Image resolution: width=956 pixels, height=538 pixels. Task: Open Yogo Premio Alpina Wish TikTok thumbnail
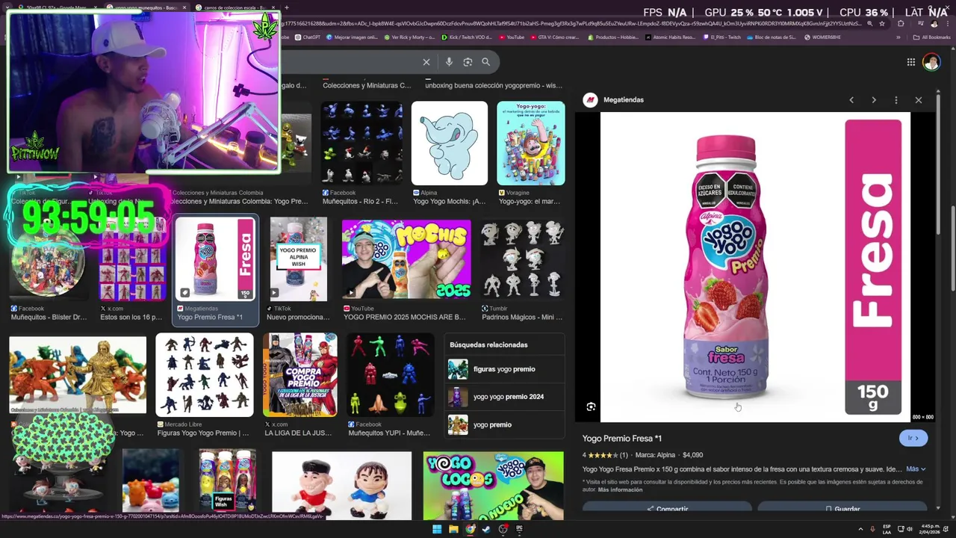pos(299,259)
